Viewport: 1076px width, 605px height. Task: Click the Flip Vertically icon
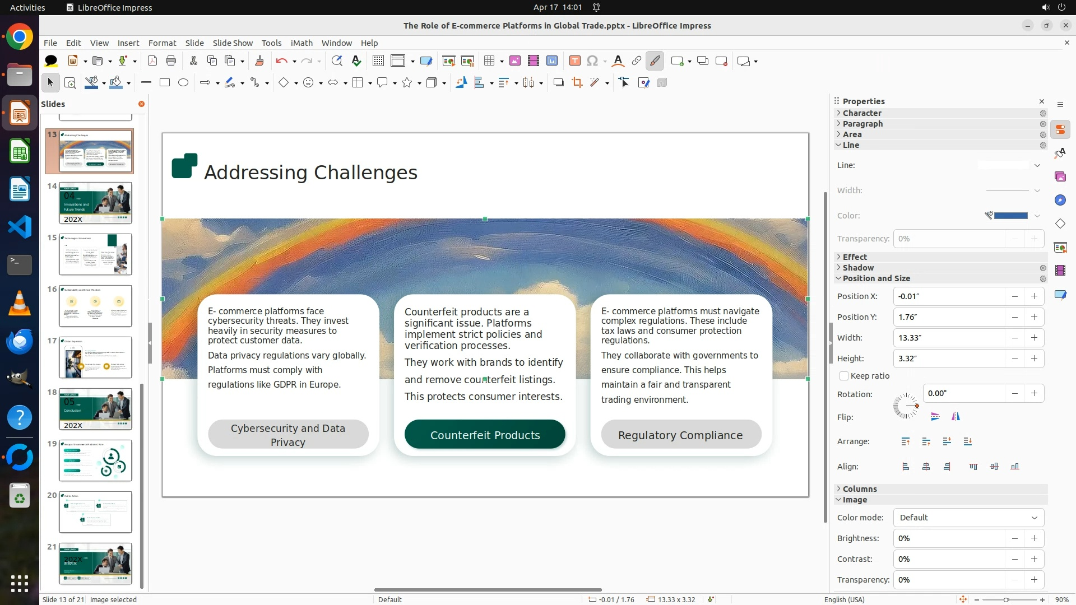(935, 416)
